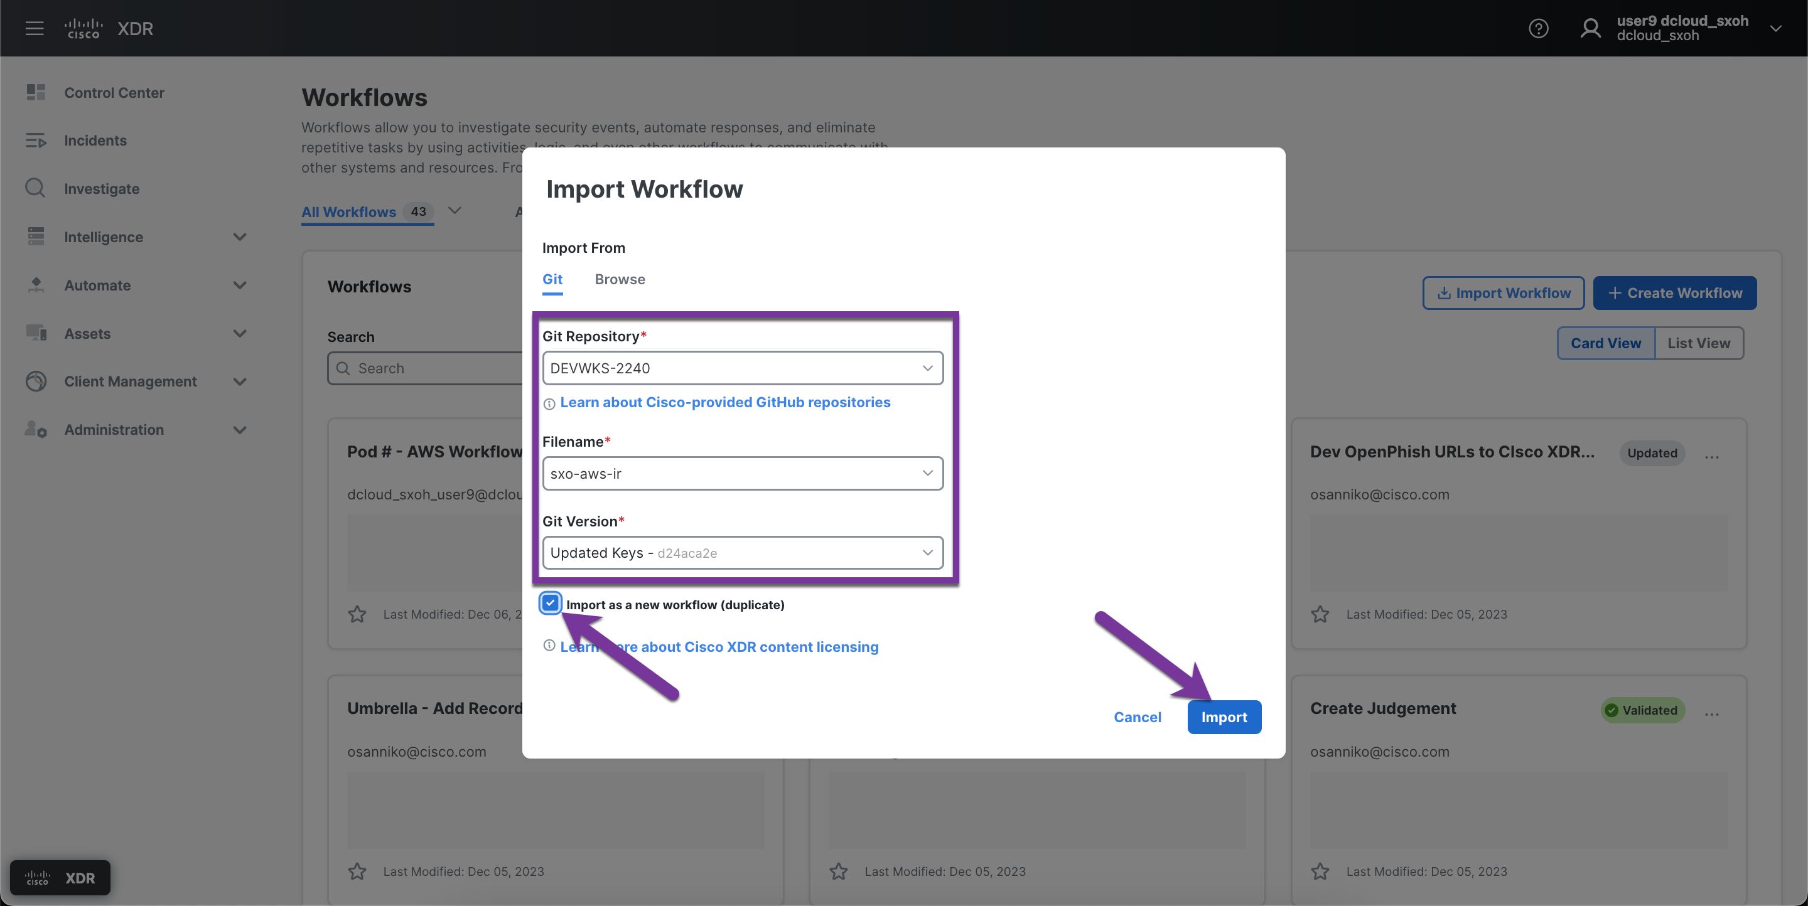This screenshot has width=1808, height=906.
Task: Expand the Assets menu chevron
Action: click(x=239, y=333)
